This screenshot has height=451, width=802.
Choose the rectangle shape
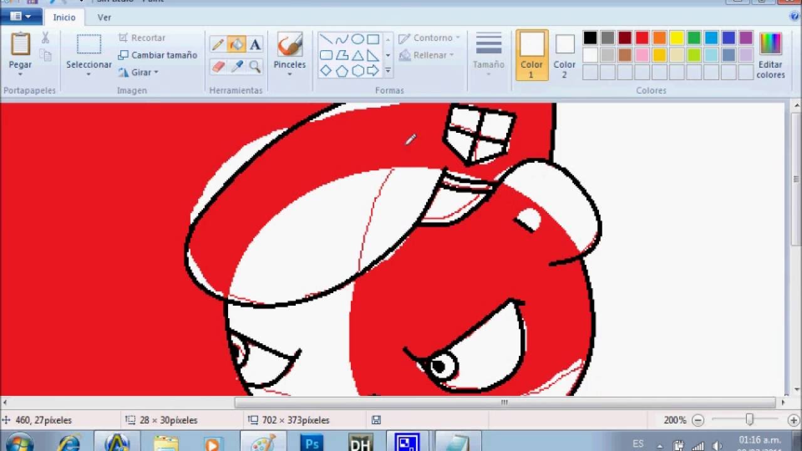373,39
